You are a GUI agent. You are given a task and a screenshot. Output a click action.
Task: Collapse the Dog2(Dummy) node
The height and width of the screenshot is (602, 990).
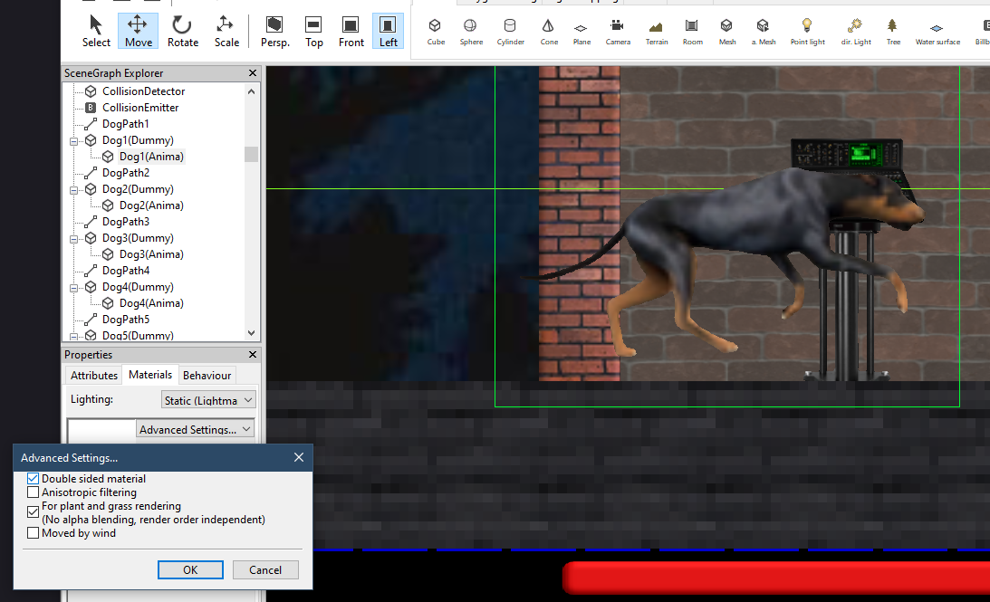coord(74,190)
